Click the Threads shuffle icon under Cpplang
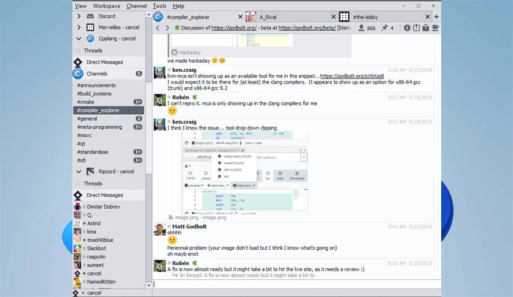This screenshot has height=297, width=513. pyautogui.click(x=77, y=50)
